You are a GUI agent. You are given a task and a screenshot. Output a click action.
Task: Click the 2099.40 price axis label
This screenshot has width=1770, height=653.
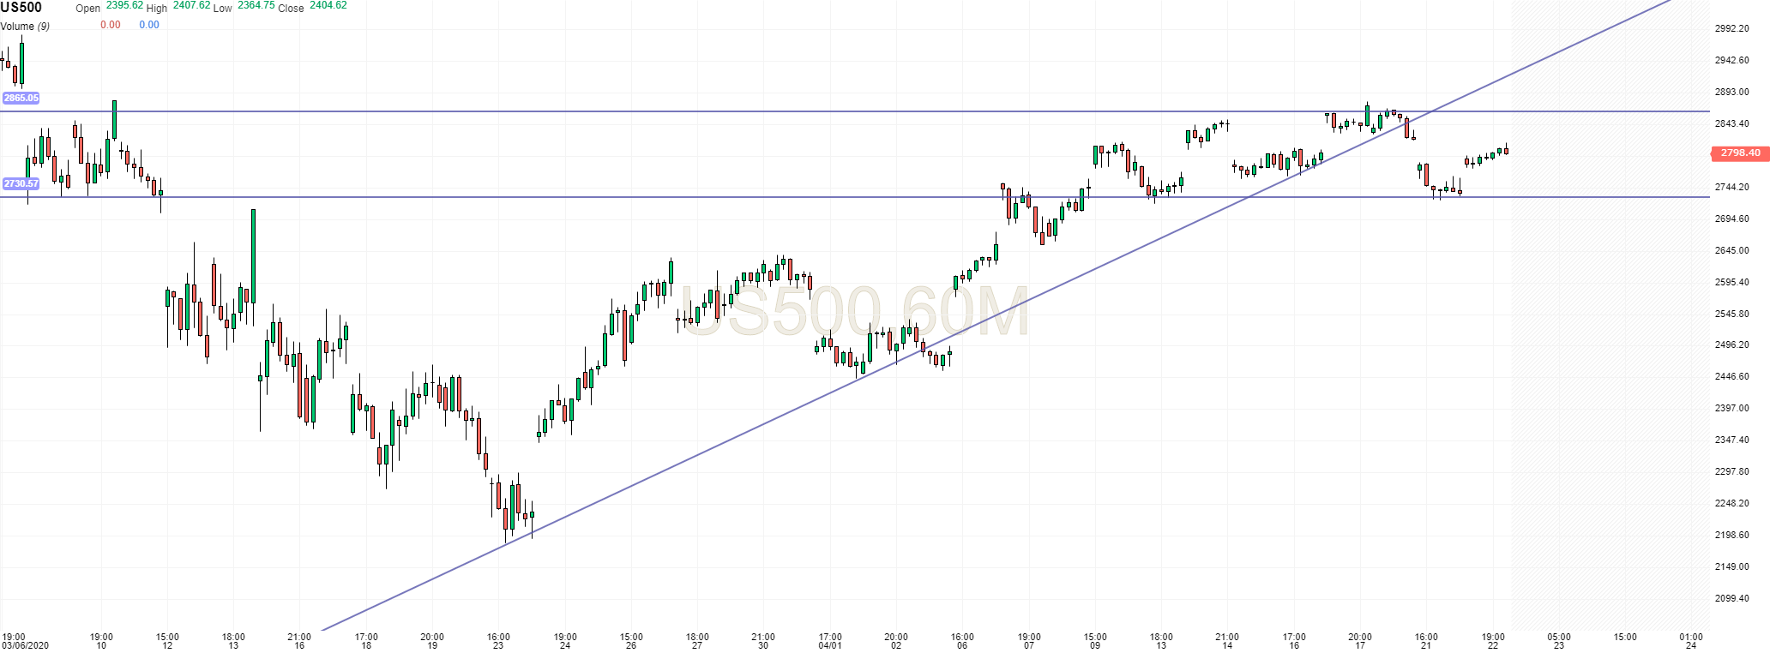1731,598
